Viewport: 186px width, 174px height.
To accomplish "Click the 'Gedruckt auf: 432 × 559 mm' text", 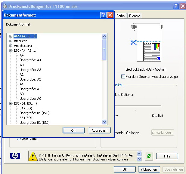I will pyautogui.click(x=146, y=69).
